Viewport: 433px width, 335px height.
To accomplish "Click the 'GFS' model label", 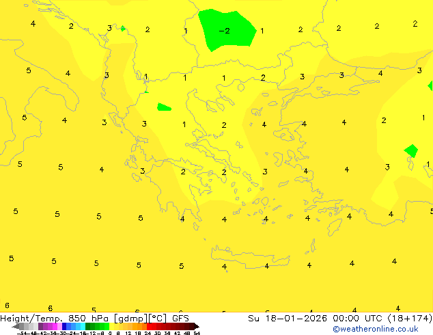I will [180, 319].
